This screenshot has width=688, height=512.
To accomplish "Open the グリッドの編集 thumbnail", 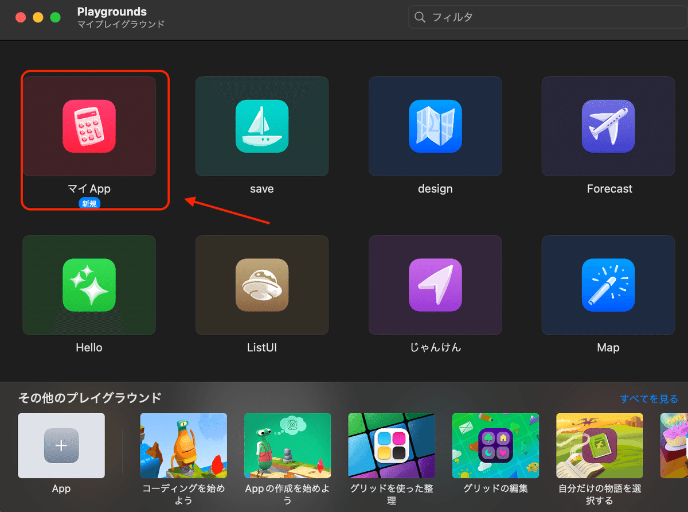I will (495, 446).
